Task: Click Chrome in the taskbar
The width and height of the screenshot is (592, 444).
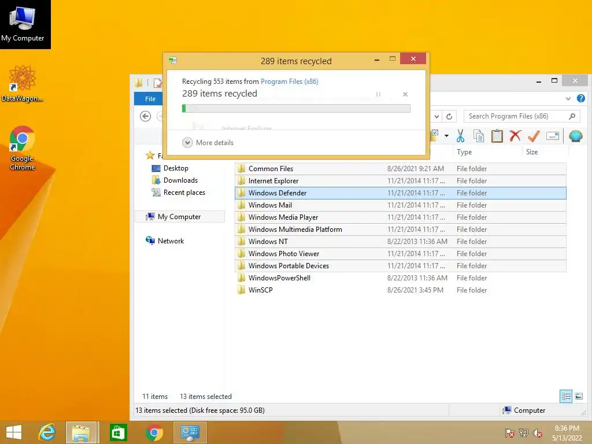Action: [x=154, y=432]
